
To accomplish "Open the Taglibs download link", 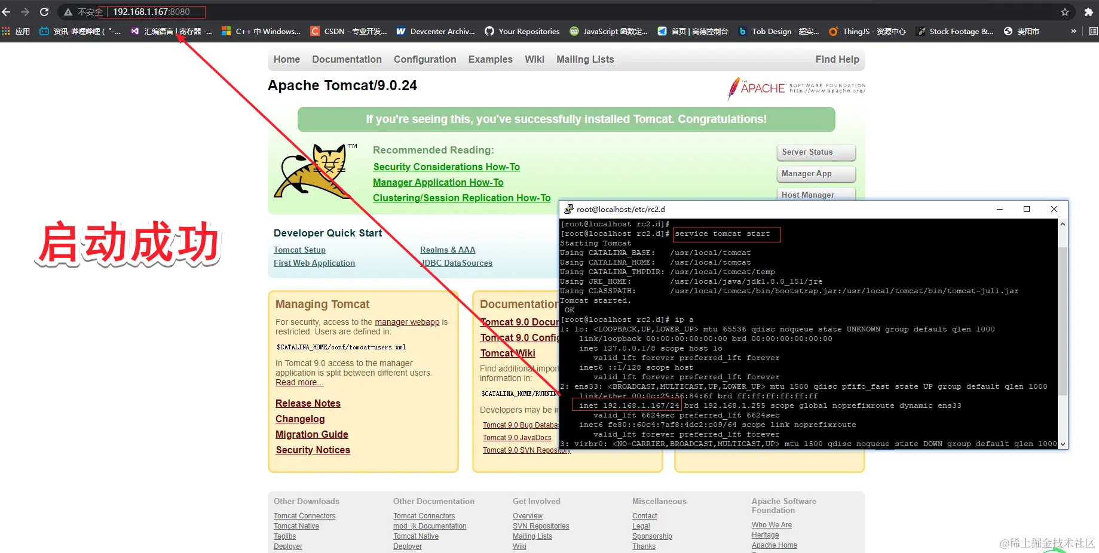I will coord(284,536).
